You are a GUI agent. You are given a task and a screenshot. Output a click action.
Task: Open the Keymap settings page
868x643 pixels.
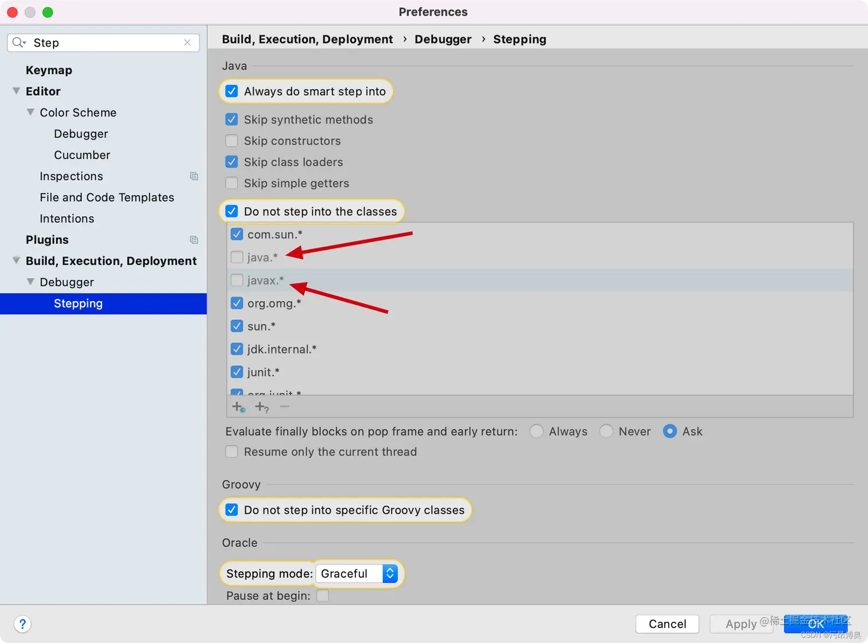pyautogui.click(x=49, y=70)
